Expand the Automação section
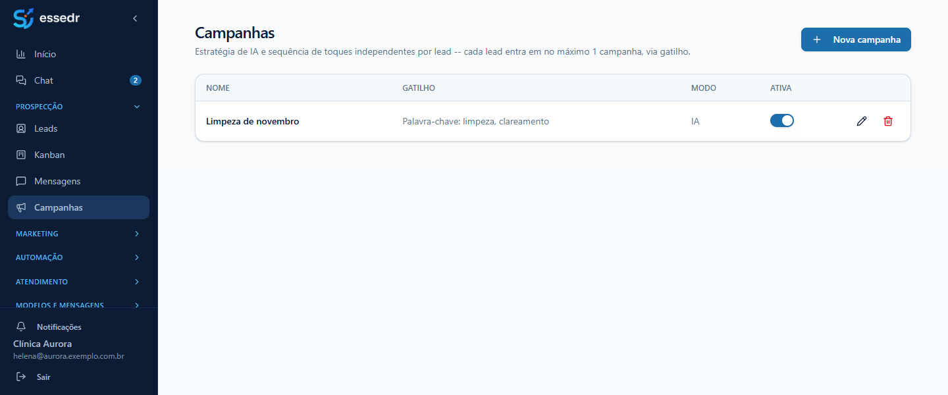This screenshot has width=948, height=395. [79, 257]
